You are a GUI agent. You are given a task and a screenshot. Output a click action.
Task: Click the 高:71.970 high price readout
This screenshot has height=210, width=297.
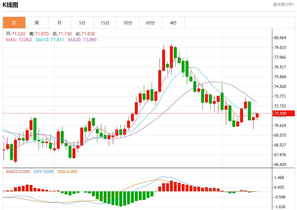39,34
